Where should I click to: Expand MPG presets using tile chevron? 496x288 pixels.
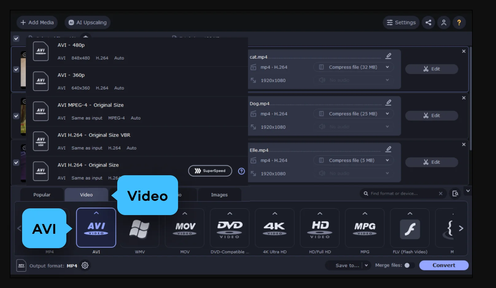coord(365,213)
